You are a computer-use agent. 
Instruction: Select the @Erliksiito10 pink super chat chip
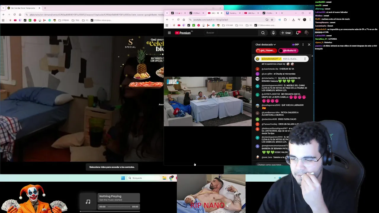pos(288,51)
